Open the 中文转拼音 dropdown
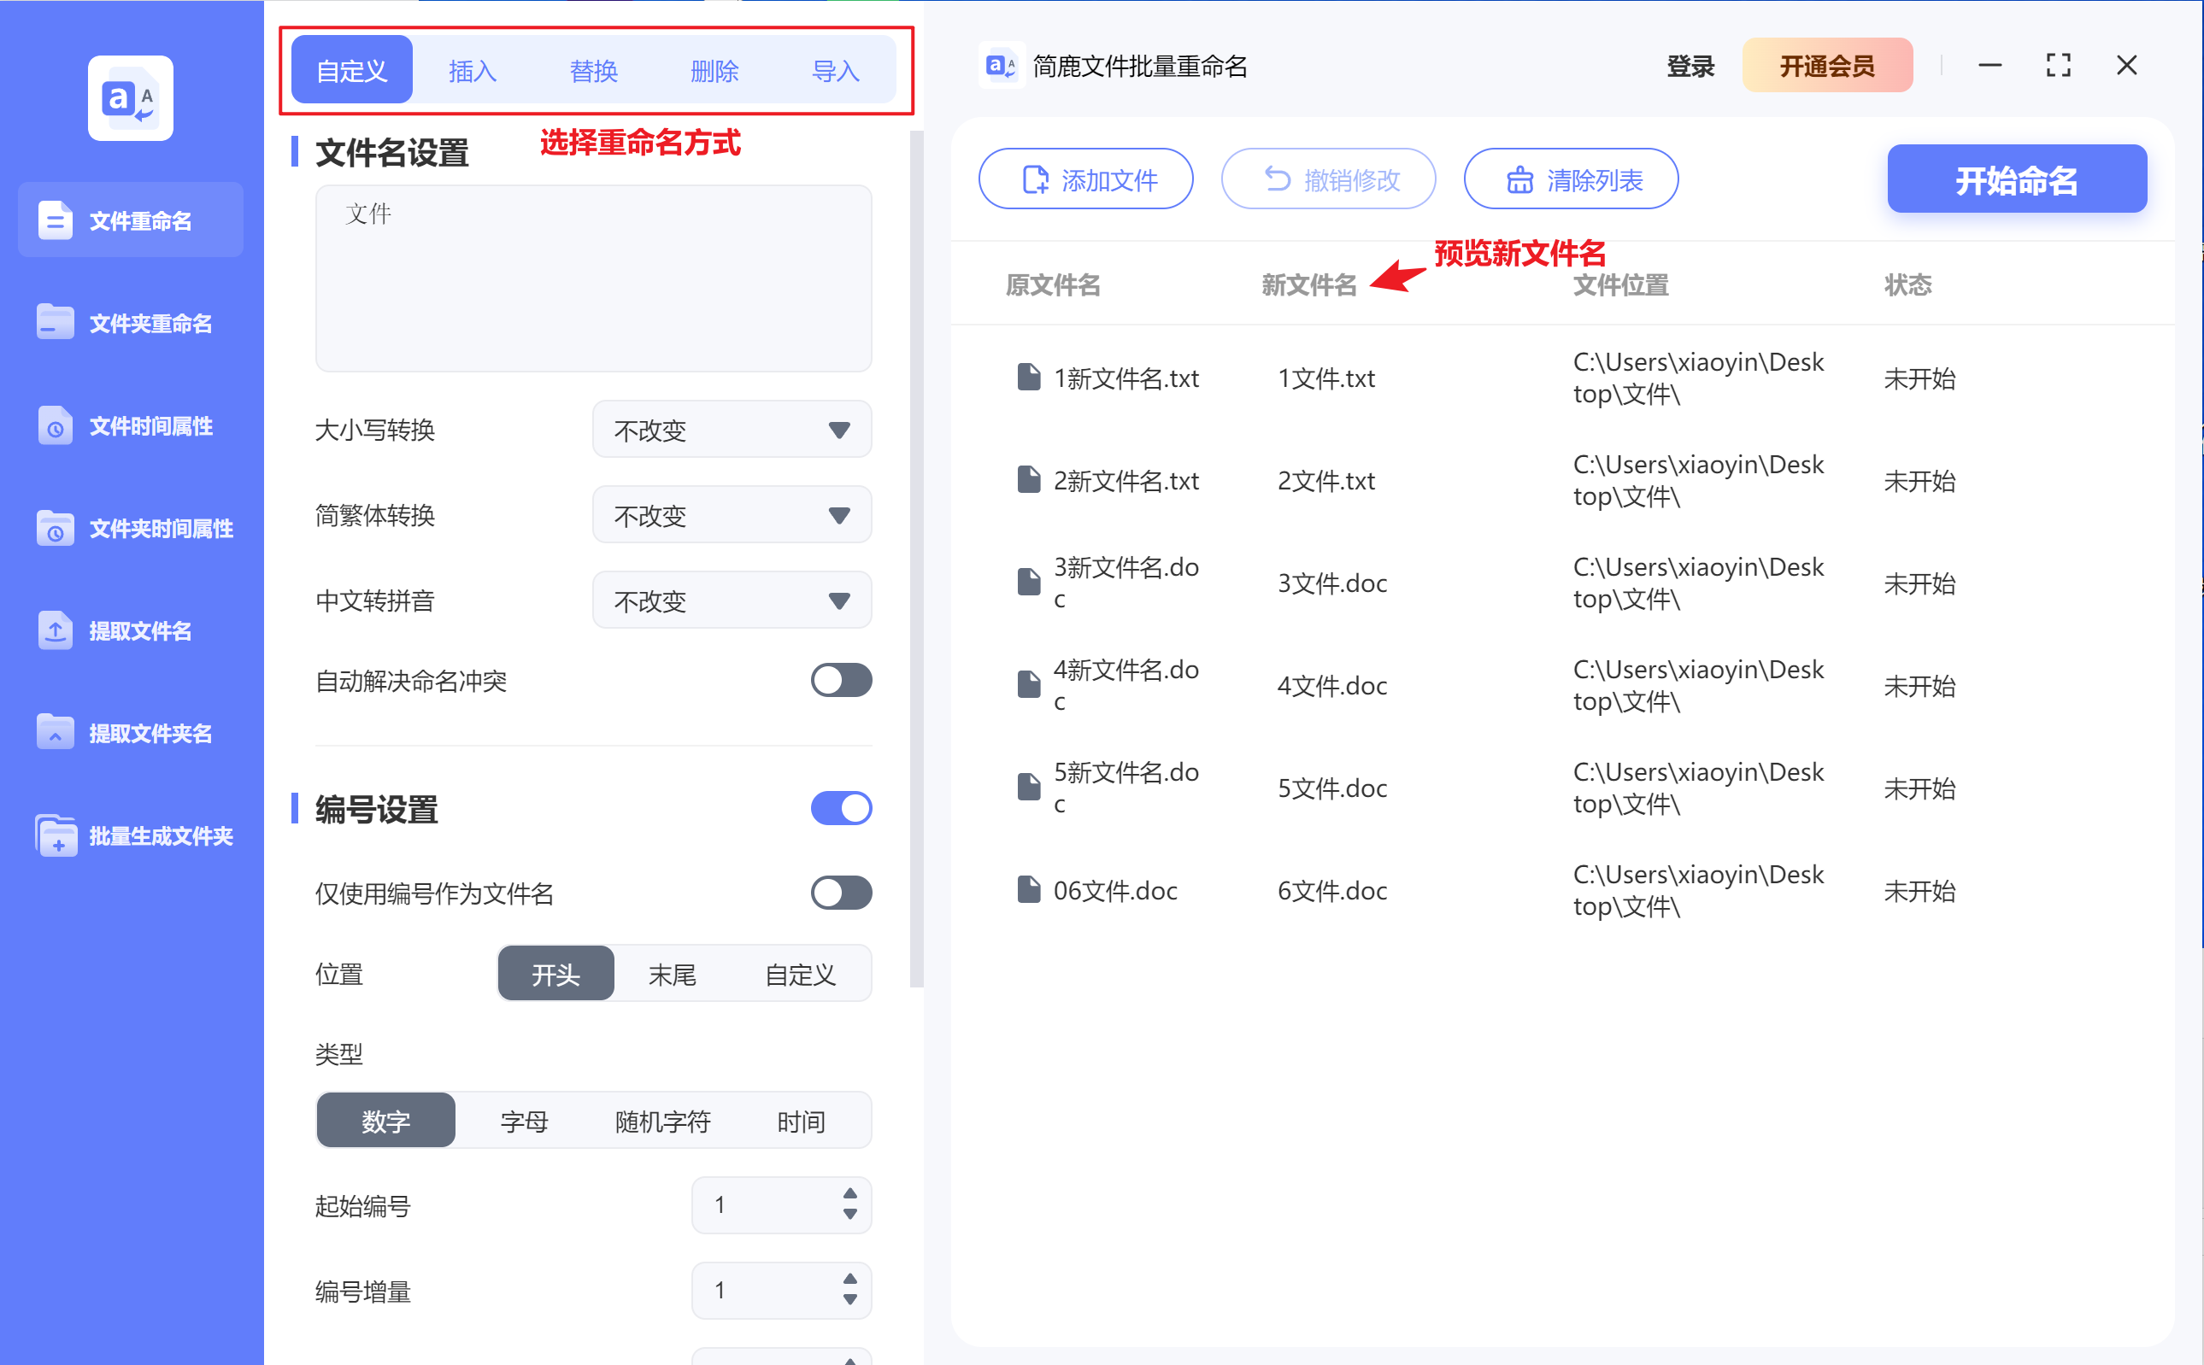The image size is (2204, 1365). point(731,600)
